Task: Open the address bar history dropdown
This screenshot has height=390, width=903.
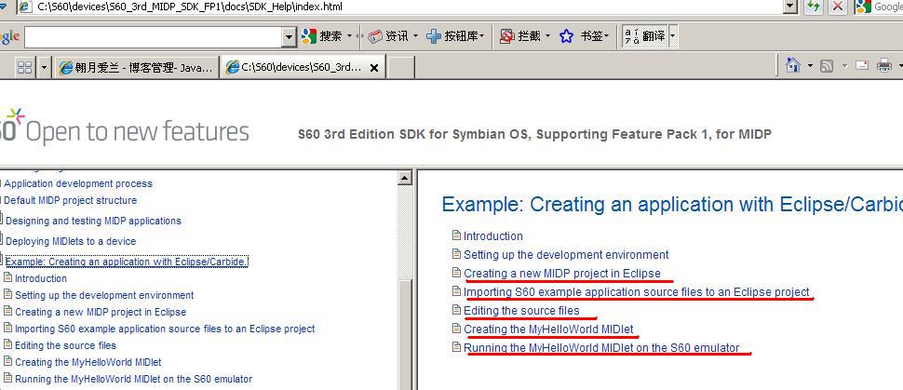Action: tap(790, 7)
